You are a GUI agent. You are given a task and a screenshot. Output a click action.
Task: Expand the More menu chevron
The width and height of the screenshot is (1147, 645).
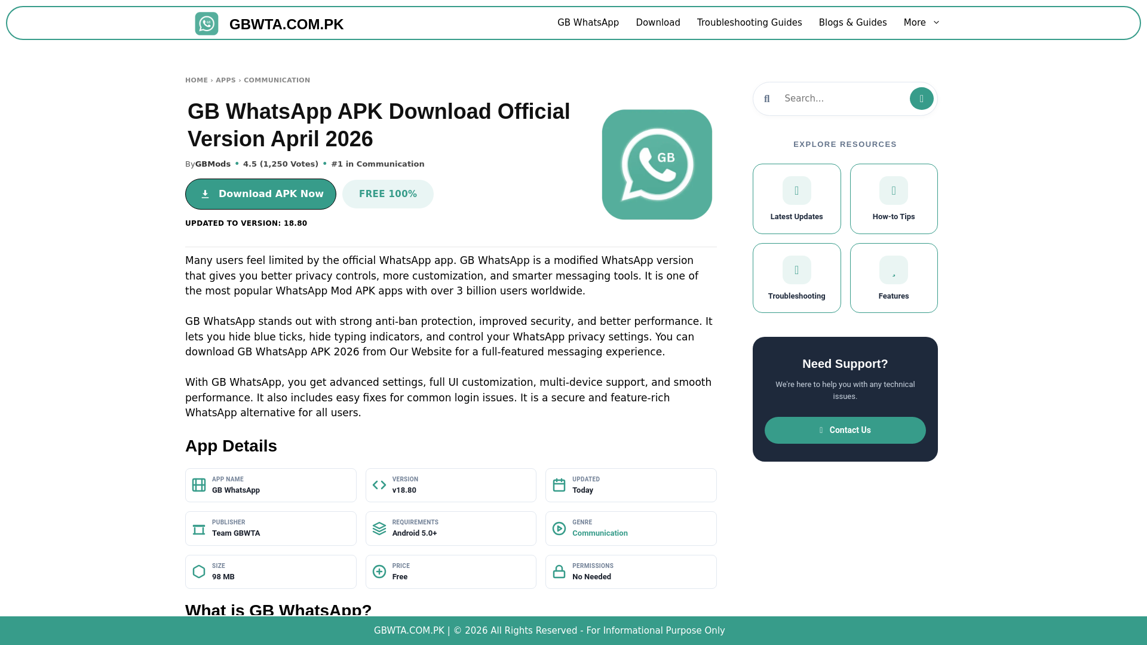coord(936,23)
